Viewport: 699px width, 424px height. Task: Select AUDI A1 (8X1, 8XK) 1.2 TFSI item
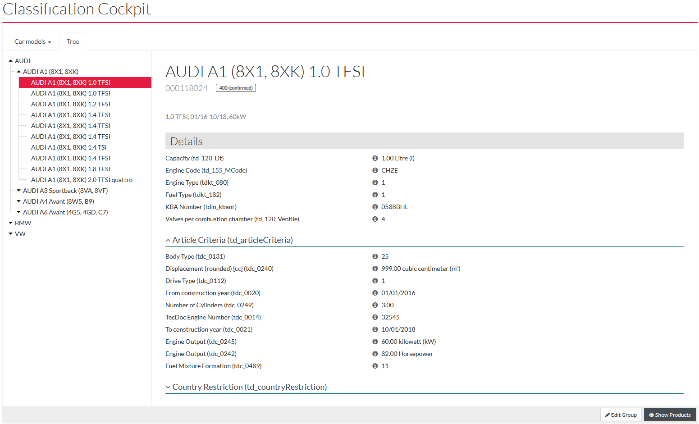(x=71, y=104)
